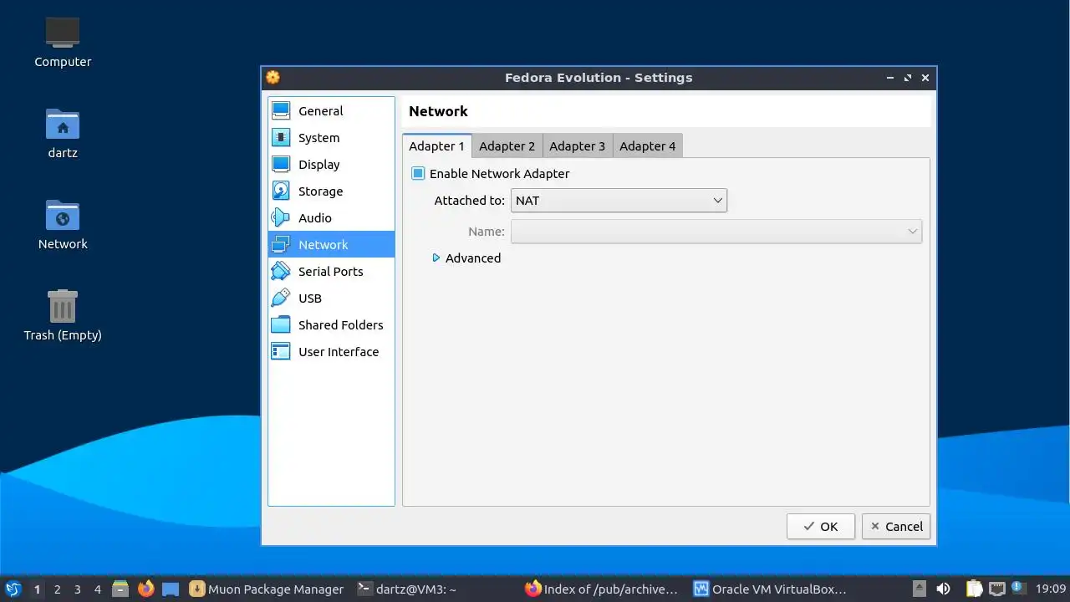Open the USB settings category

pyautogui.click(x=331, y=298)
